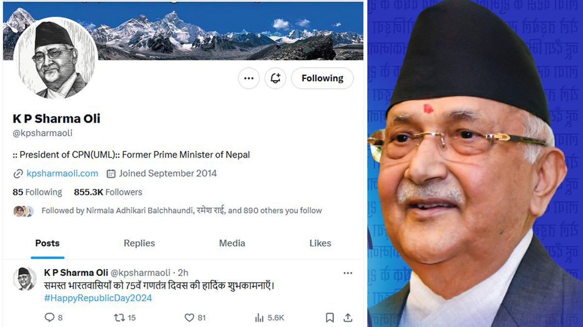
Task: Toggle the notification bell for this profile
Action: (275, 78)
